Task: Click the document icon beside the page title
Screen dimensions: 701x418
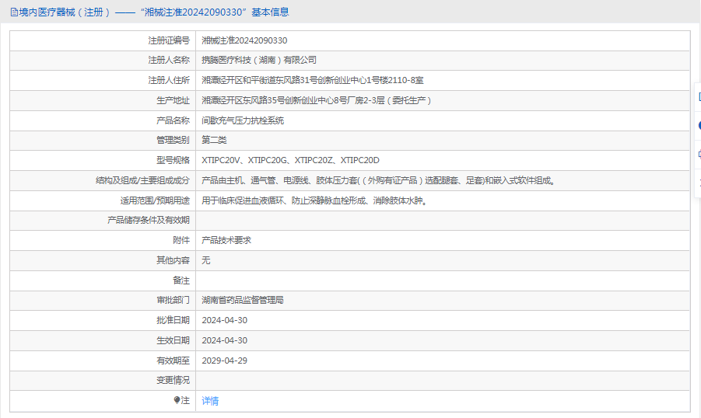Action: [14, 12]
